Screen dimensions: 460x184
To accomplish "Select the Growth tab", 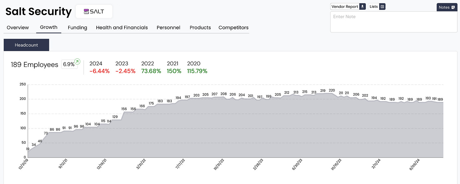I will pyautogui.click(x=49, y=27).
